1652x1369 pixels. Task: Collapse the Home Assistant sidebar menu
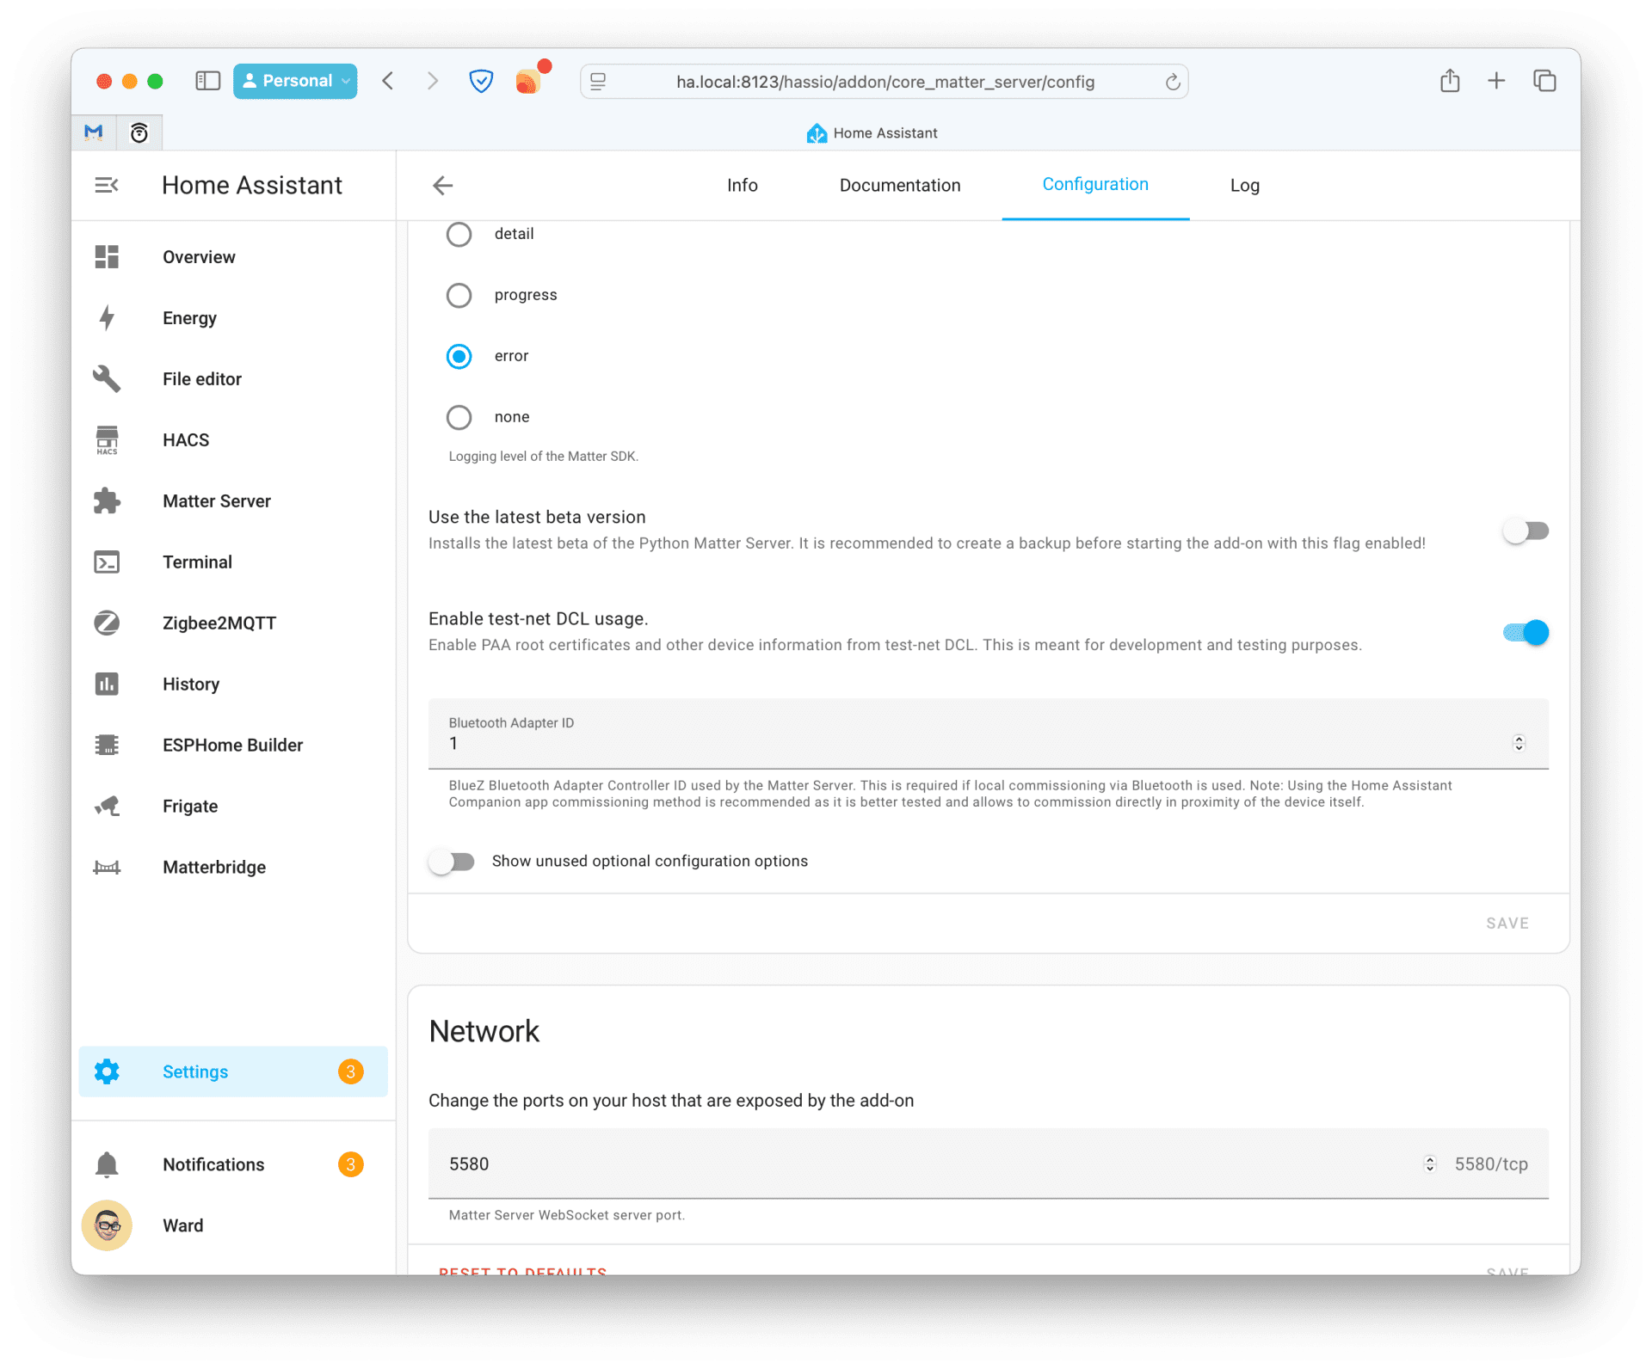(107, 185)
